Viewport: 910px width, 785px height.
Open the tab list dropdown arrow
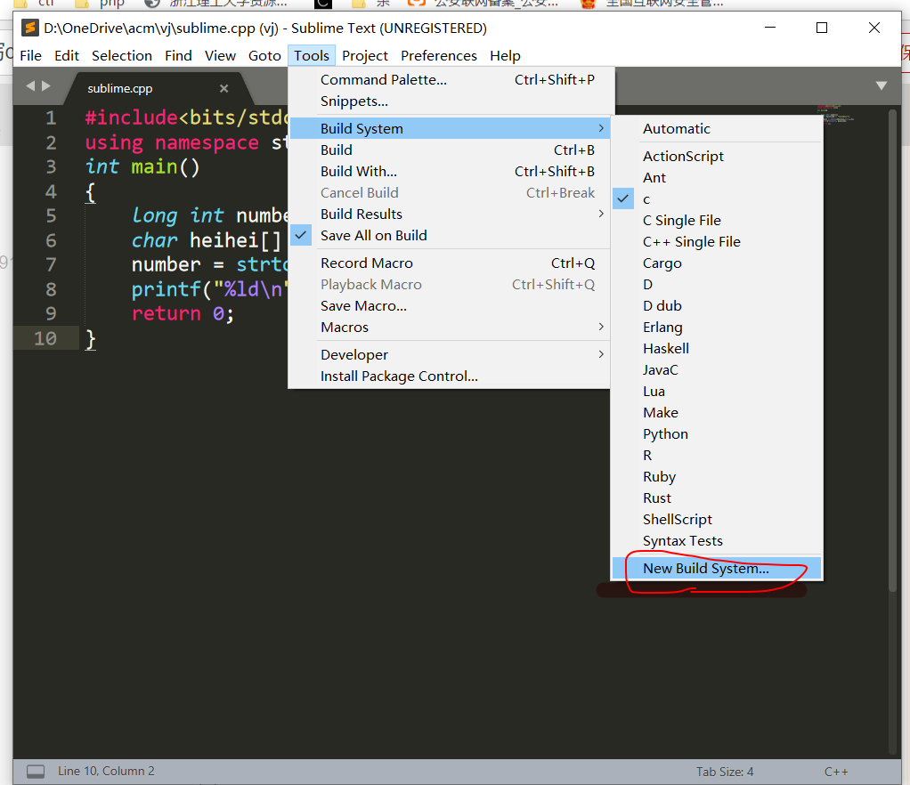point(881,85)
